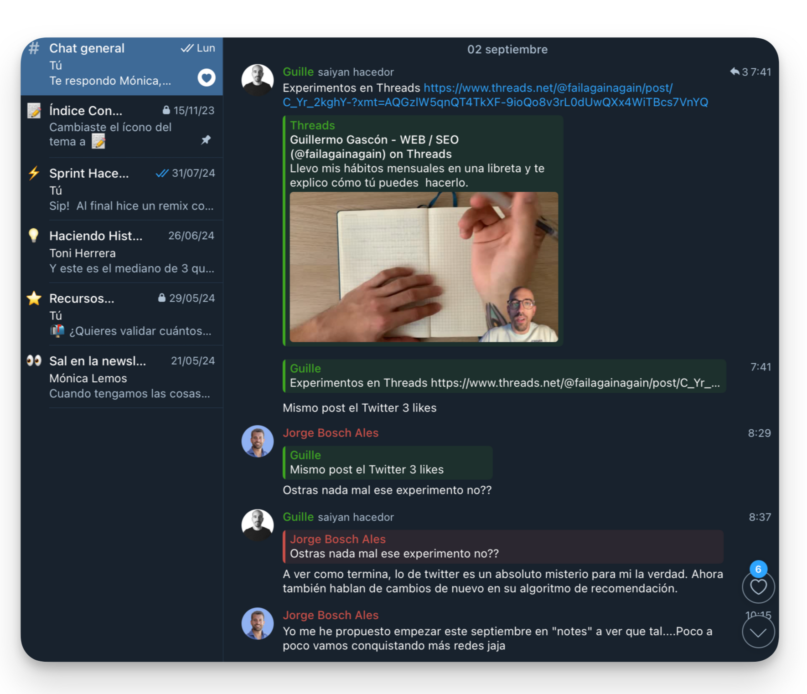Click the lightning icon of Sprint topic
807x694 pixels.
34,173
